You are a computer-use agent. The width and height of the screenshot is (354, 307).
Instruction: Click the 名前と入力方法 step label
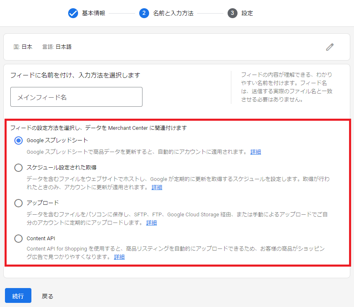tap(173, 13)
